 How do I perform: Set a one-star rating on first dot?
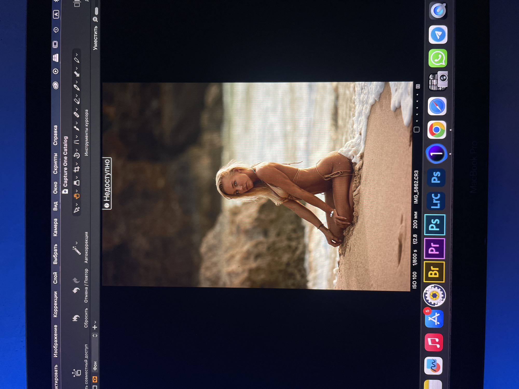[x=417, y=121]
